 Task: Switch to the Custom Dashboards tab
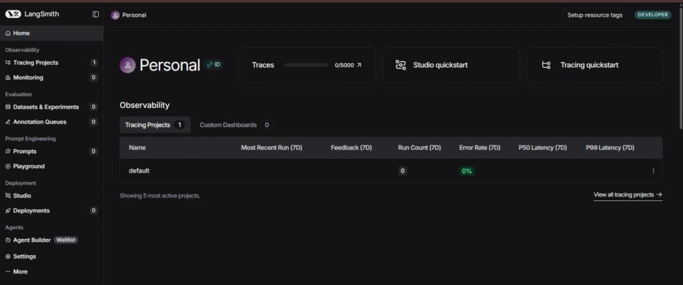pos(228,125)
